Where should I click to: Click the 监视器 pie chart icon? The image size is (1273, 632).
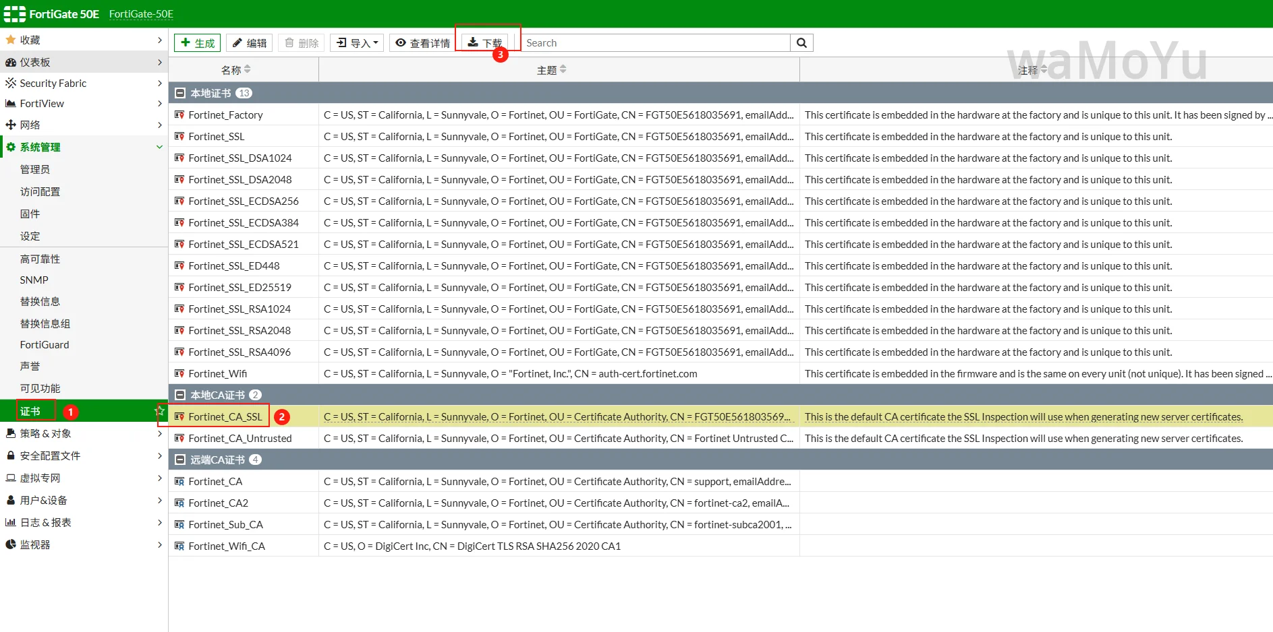click(11, 544)
